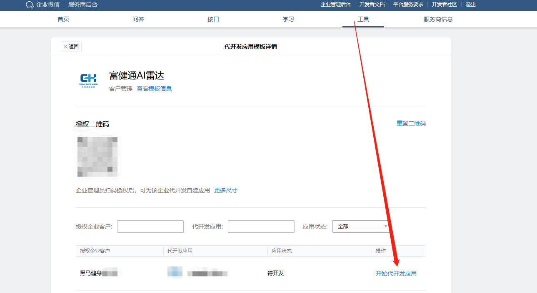Select the 黑马健身 customer cell
This screenshot has width=537, height=293.
click(x=99, y=273)
